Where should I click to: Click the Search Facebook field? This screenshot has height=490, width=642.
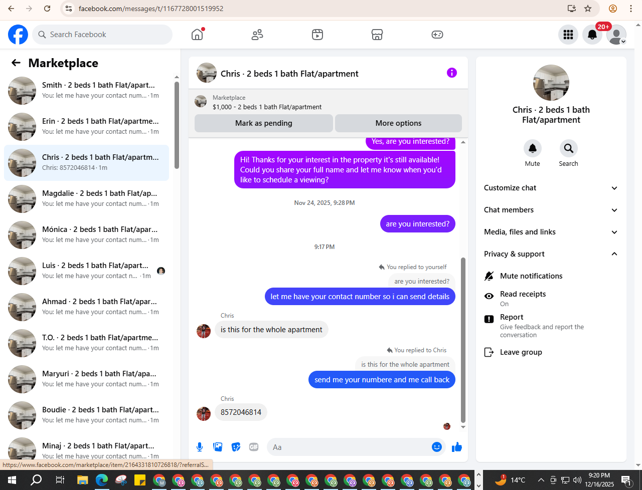(102, 35)
